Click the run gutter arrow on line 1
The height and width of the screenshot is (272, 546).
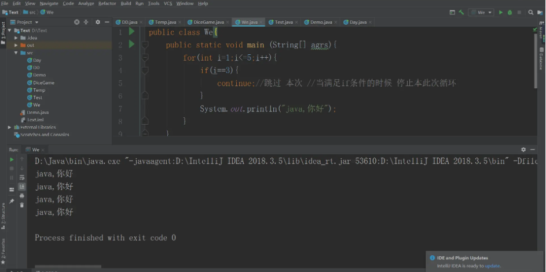(x=131, y=32)
